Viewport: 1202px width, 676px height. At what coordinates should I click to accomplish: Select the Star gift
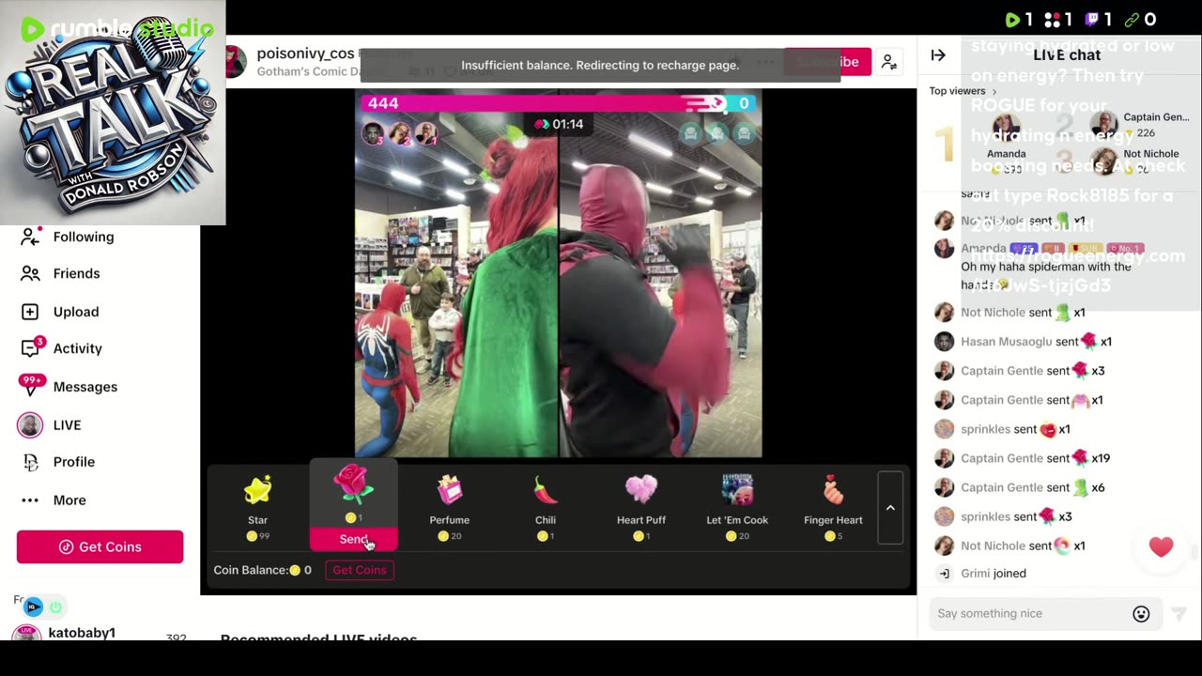pos(257,508)
